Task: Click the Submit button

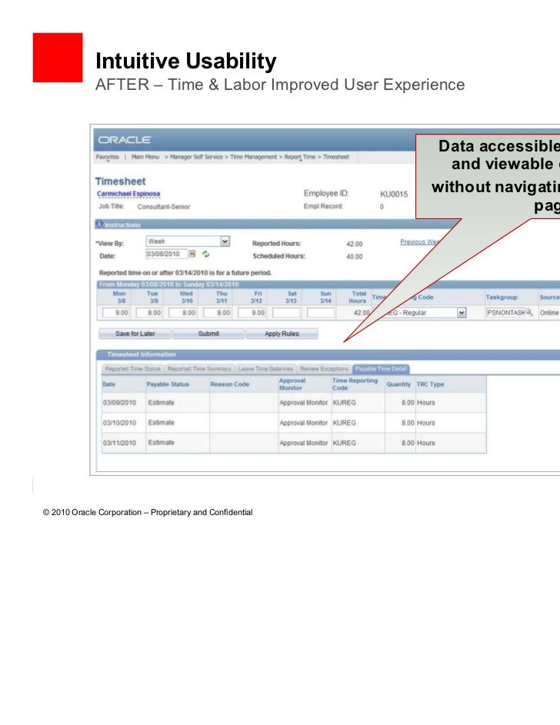Action: click(208, 334)
